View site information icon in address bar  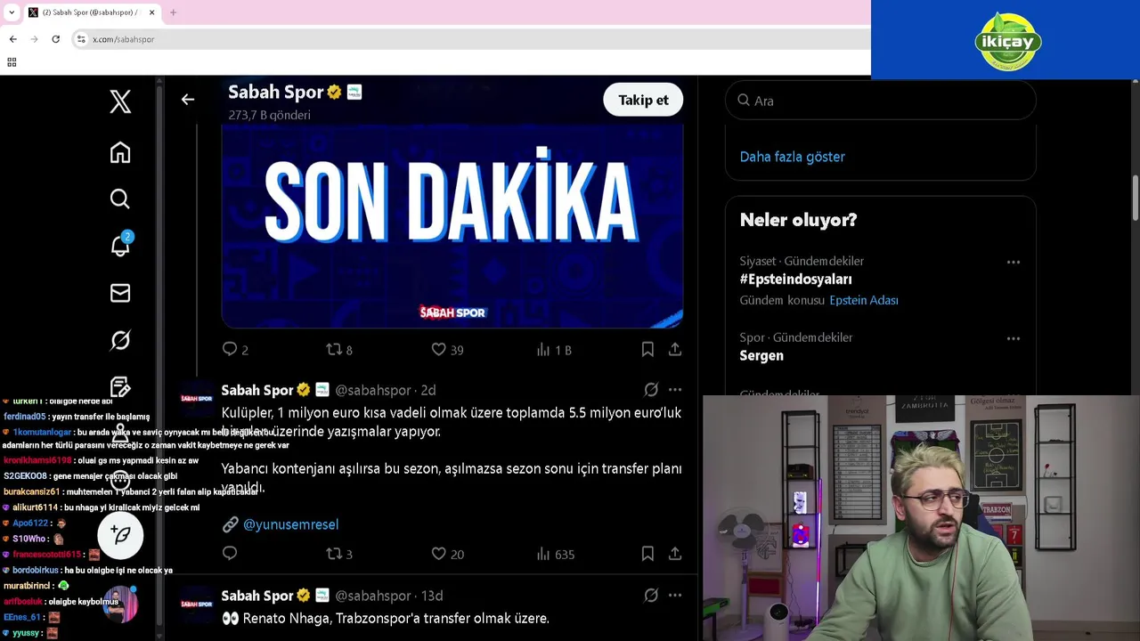click(x=81, y=39)
